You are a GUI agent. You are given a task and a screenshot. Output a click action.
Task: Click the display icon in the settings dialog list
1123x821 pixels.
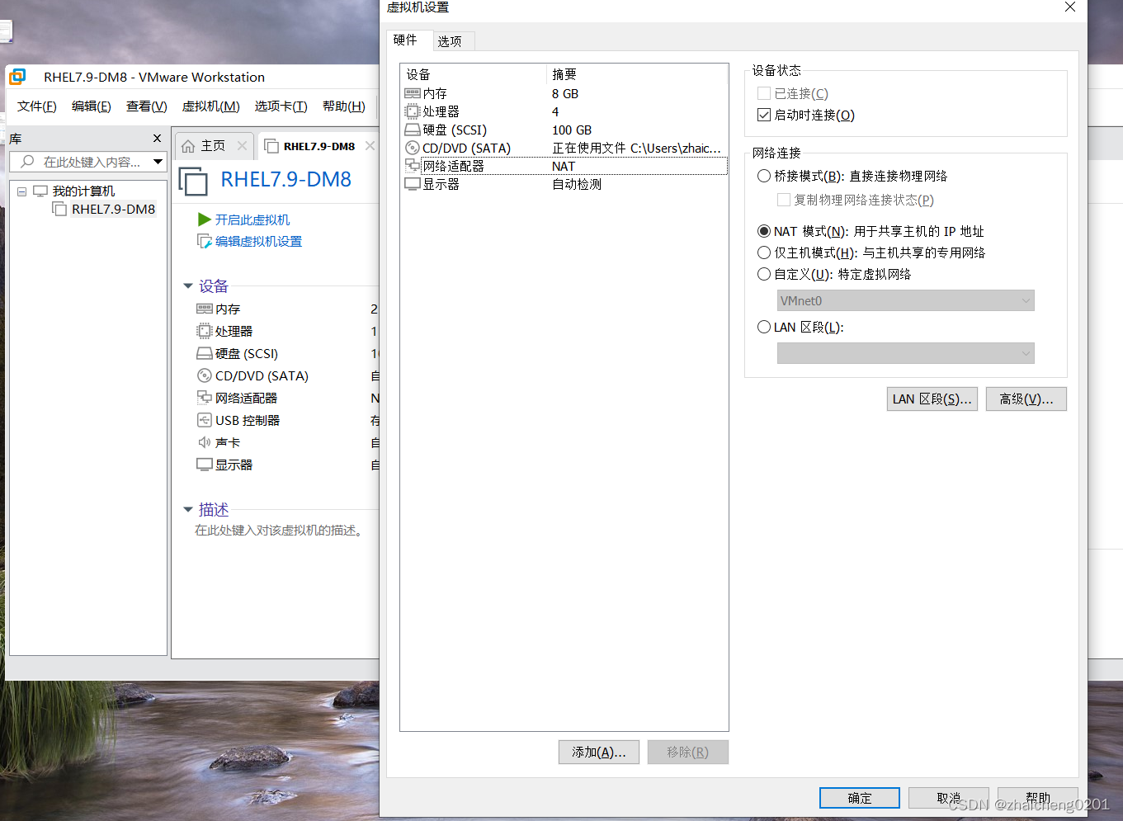tap(413, 184)
